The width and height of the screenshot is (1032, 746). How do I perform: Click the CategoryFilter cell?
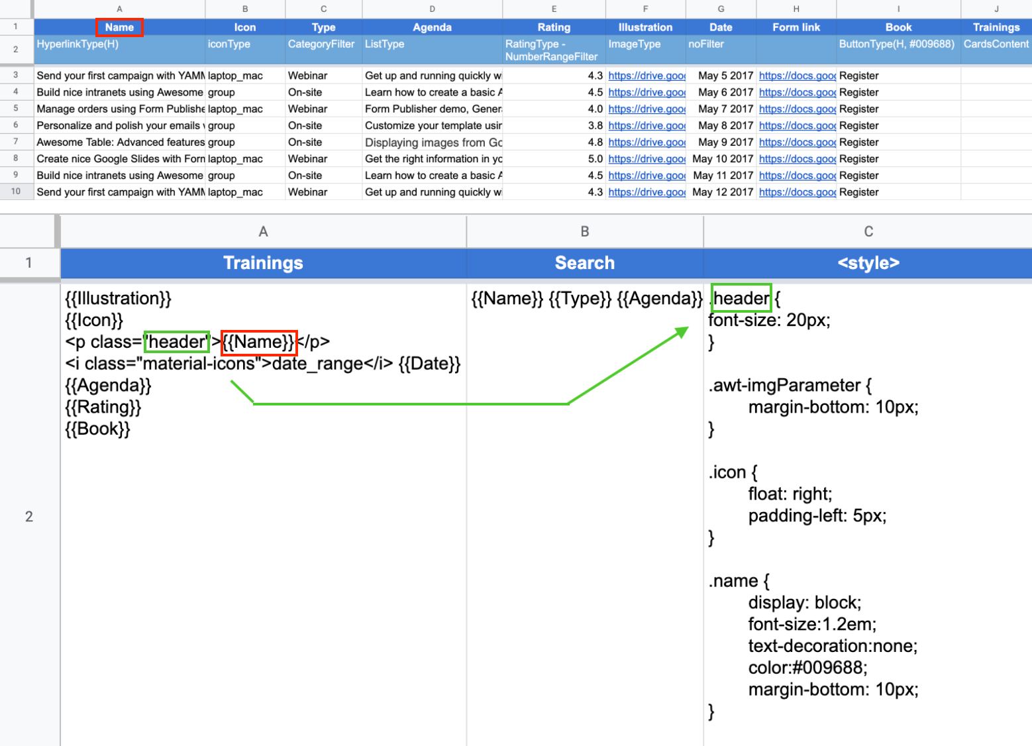tap(324, 50)
